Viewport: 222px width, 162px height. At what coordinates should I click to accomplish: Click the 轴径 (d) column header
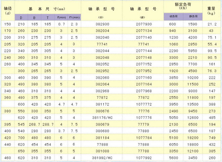coord(7,10)
